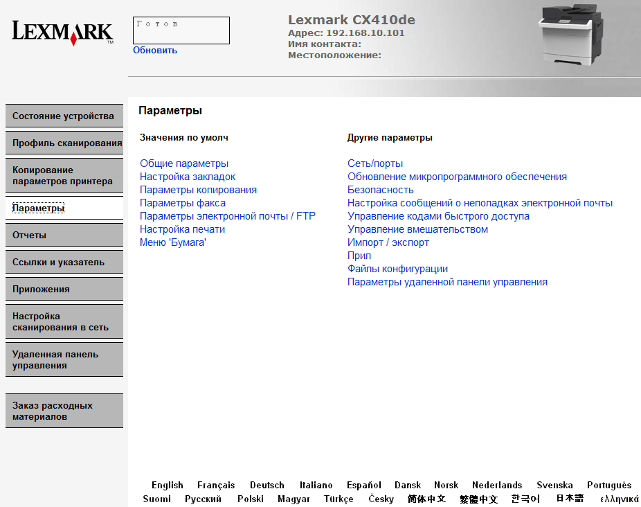641x507 pixels.
Task: Click the printer image thumbnail
Action: (x=572, y=35)
